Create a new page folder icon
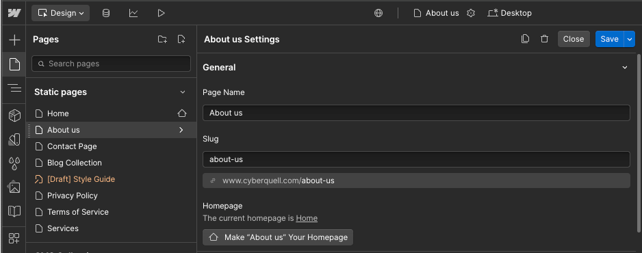Screen dimensions: 642x253 [x=162, y=39]
